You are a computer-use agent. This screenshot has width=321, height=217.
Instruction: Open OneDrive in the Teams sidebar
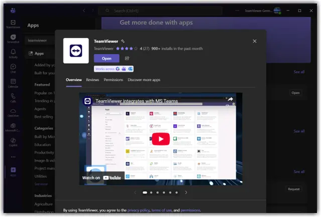[x=13, y=112]
